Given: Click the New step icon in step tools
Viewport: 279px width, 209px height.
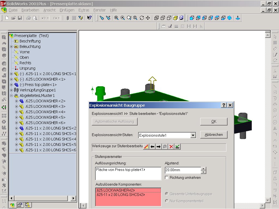Looking at the screenshot, I should 146,147.
